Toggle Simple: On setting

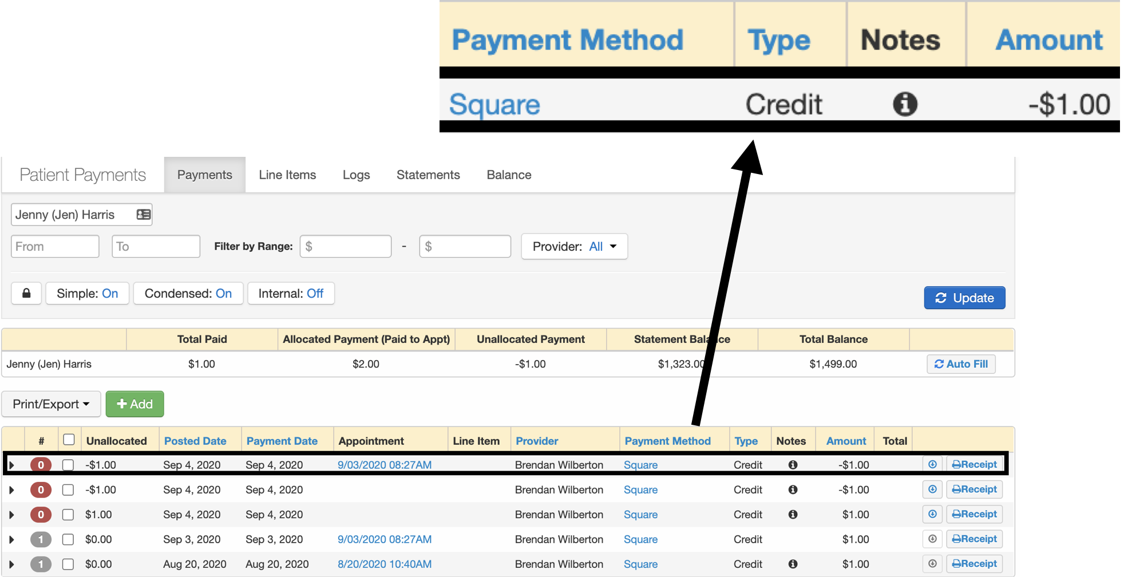(x=88, y=294)
